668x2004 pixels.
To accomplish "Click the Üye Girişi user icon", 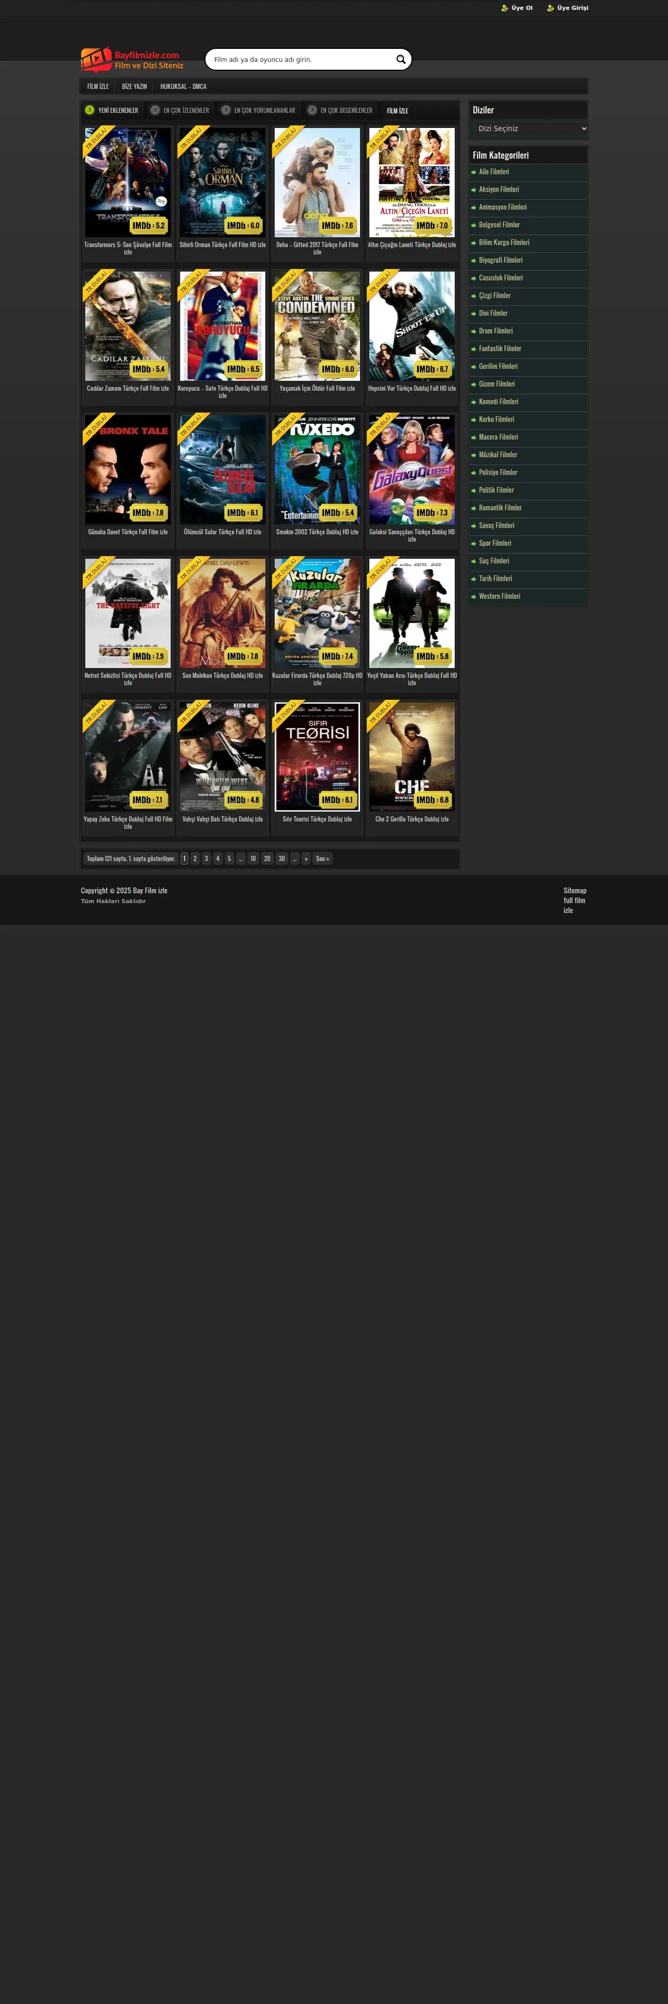I will (550, 8).
